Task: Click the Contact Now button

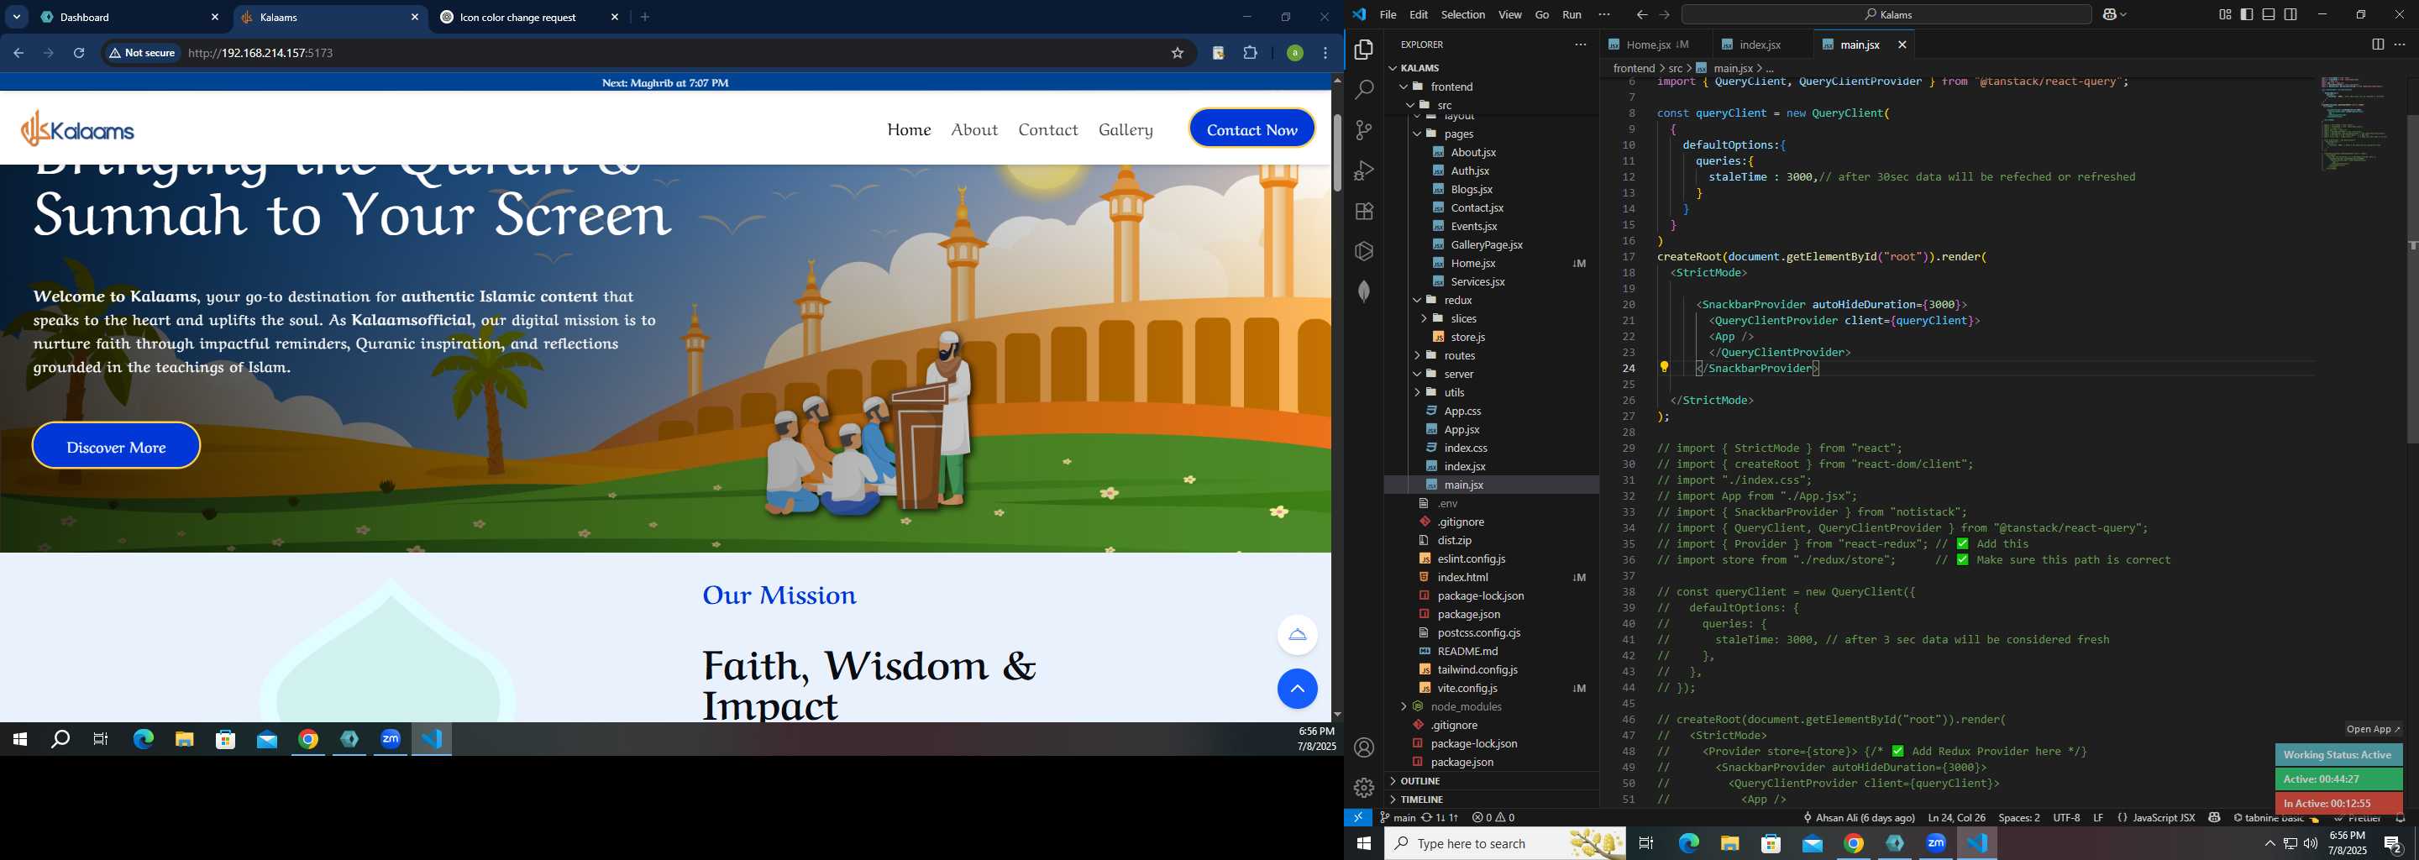Action: click(1251, 128)
